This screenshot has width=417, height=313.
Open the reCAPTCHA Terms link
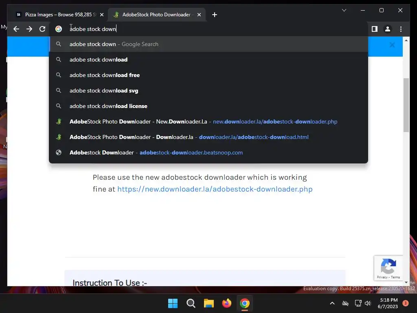coord(395,277)
